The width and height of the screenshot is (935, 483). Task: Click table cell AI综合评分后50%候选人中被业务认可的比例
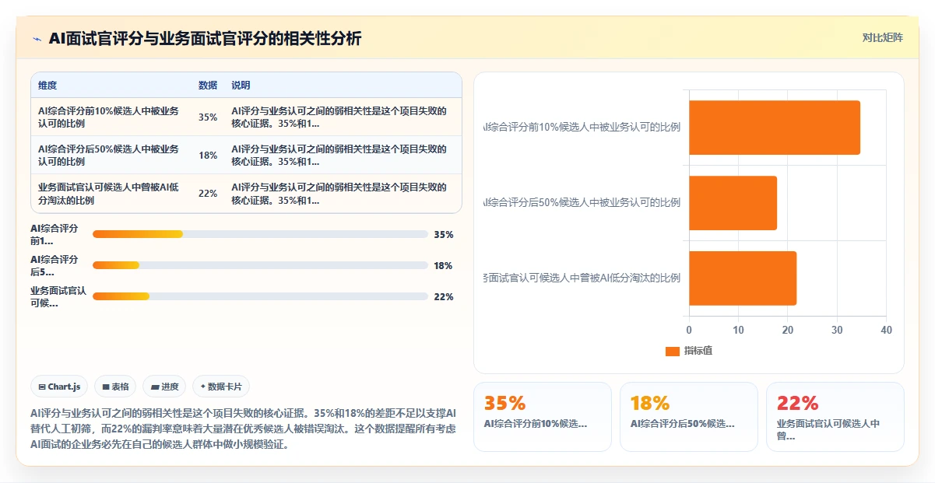110,156
